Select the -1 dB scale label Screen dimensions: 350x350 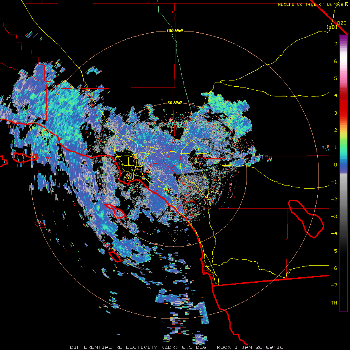pyautogui.click(x=334, y=182)
